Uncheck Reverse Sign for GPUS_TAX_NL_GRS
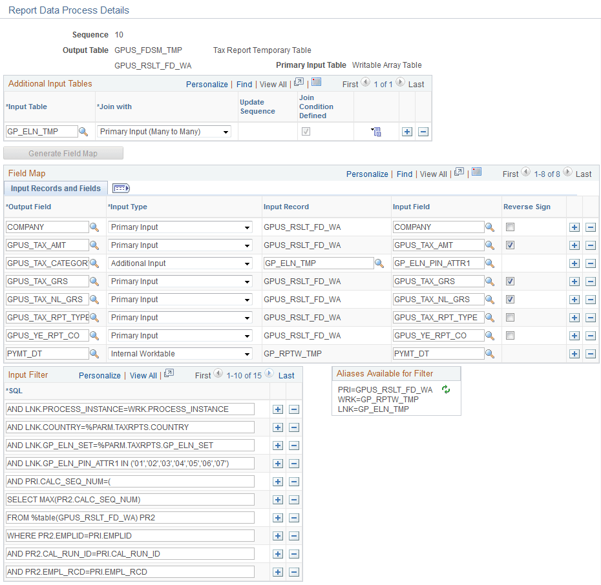 [x=510, y=299]
